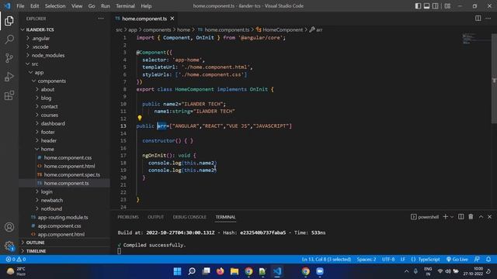Open the Explorer view in activity bar
This screenshot has width=497, height=279.
click(9, 21)
